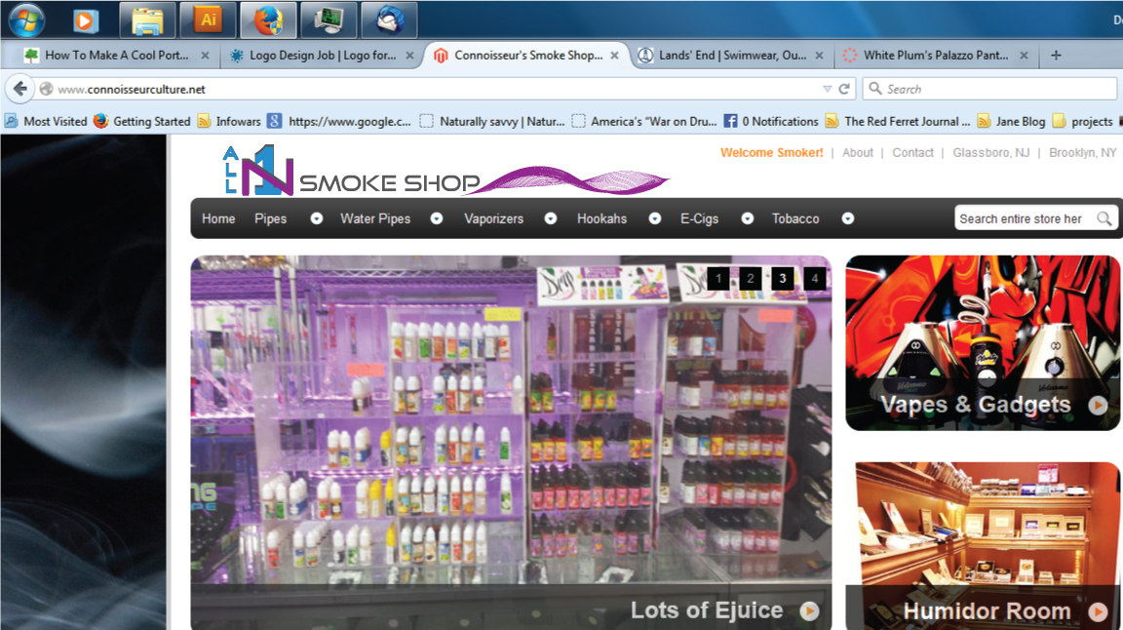Click the Vapes & Gadgets arrow icon
Viewport: 1123px width, 630px height.
tap(1098, 406)
